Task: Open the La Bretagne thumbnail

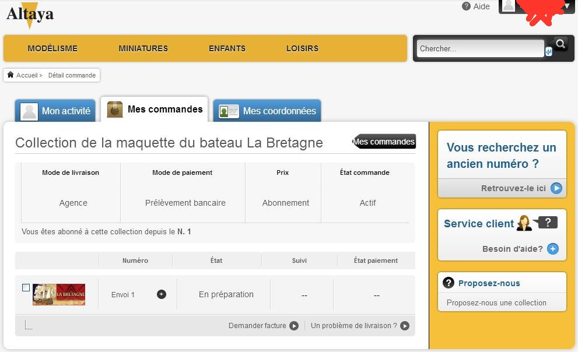Action: tap(59, 294)
